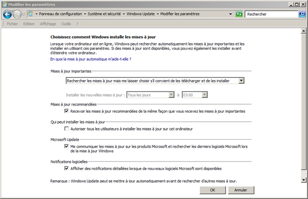Click 'Qui peut installer les mises à jour' label

coord(78,122)
